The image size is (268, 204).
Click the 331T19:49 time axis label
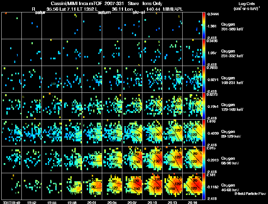click(12, 202)
